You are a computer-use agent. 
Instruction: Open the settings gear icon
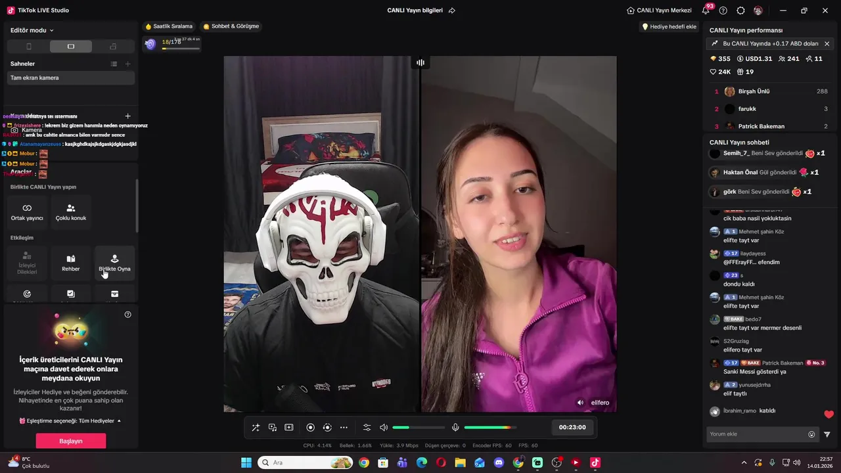pyautogui.click(x=740, y=11)
